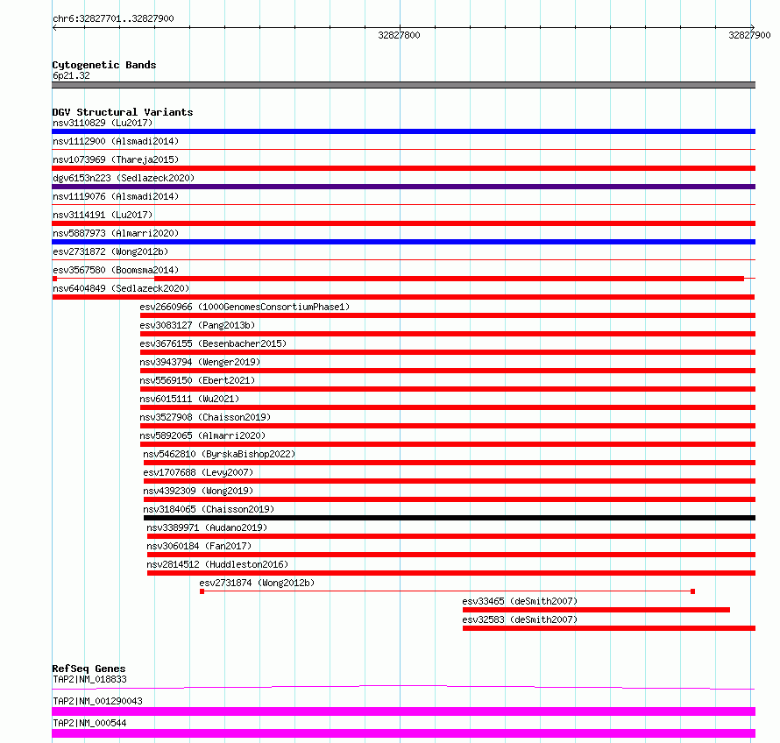780x743 pixels.
Task: Click the red nsv2814512 variant bar
Action: coord(451,573)
